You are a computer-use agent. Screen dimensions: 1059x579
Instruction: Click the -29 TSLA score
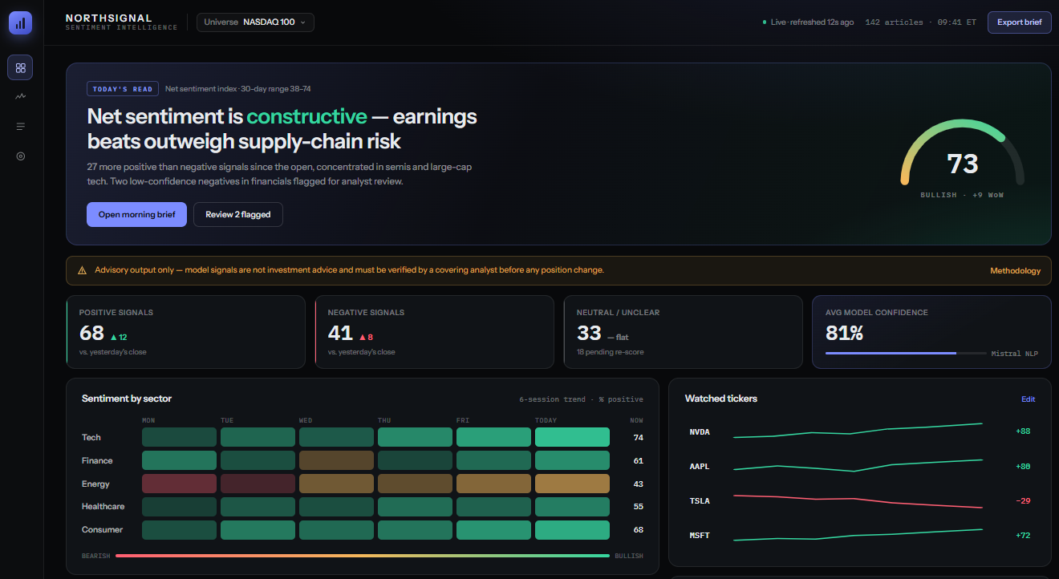(x=1023, y=501)
